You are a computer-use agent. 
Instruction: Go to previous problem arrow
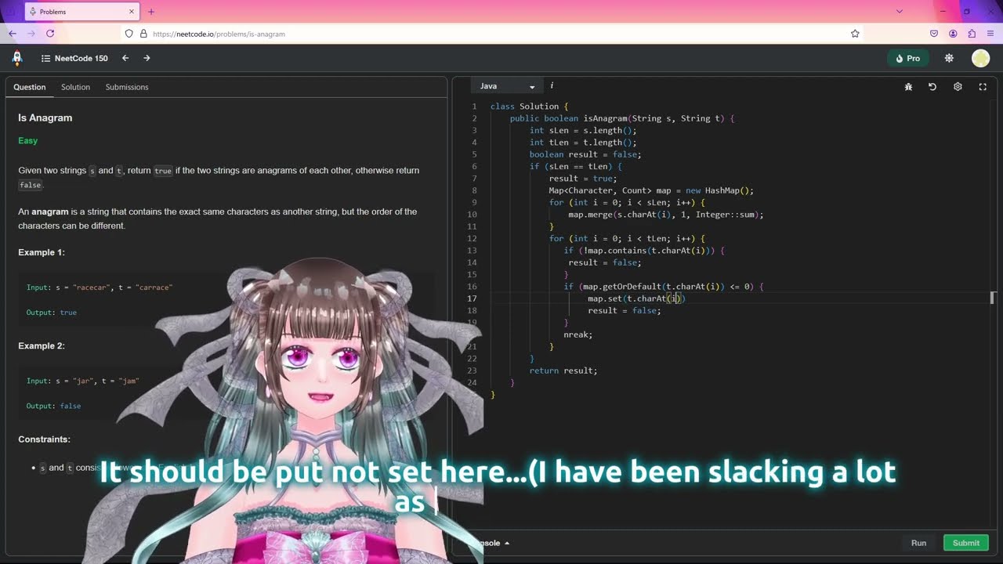[125, 58]
